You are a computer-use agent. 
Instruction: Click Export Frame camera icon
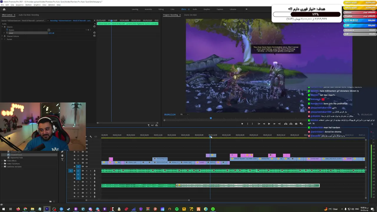(296, 124)
